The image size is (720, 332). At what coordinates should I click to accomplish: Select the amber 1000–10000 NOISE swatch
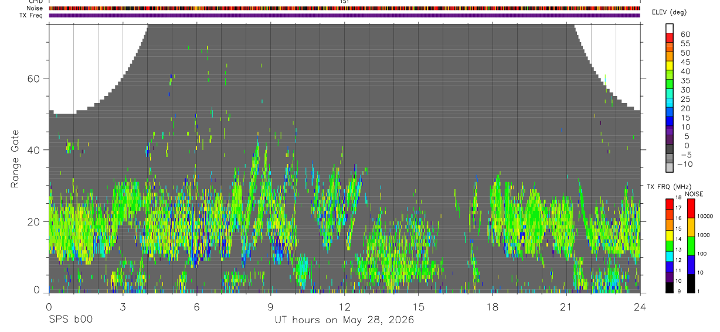(691, 227)
